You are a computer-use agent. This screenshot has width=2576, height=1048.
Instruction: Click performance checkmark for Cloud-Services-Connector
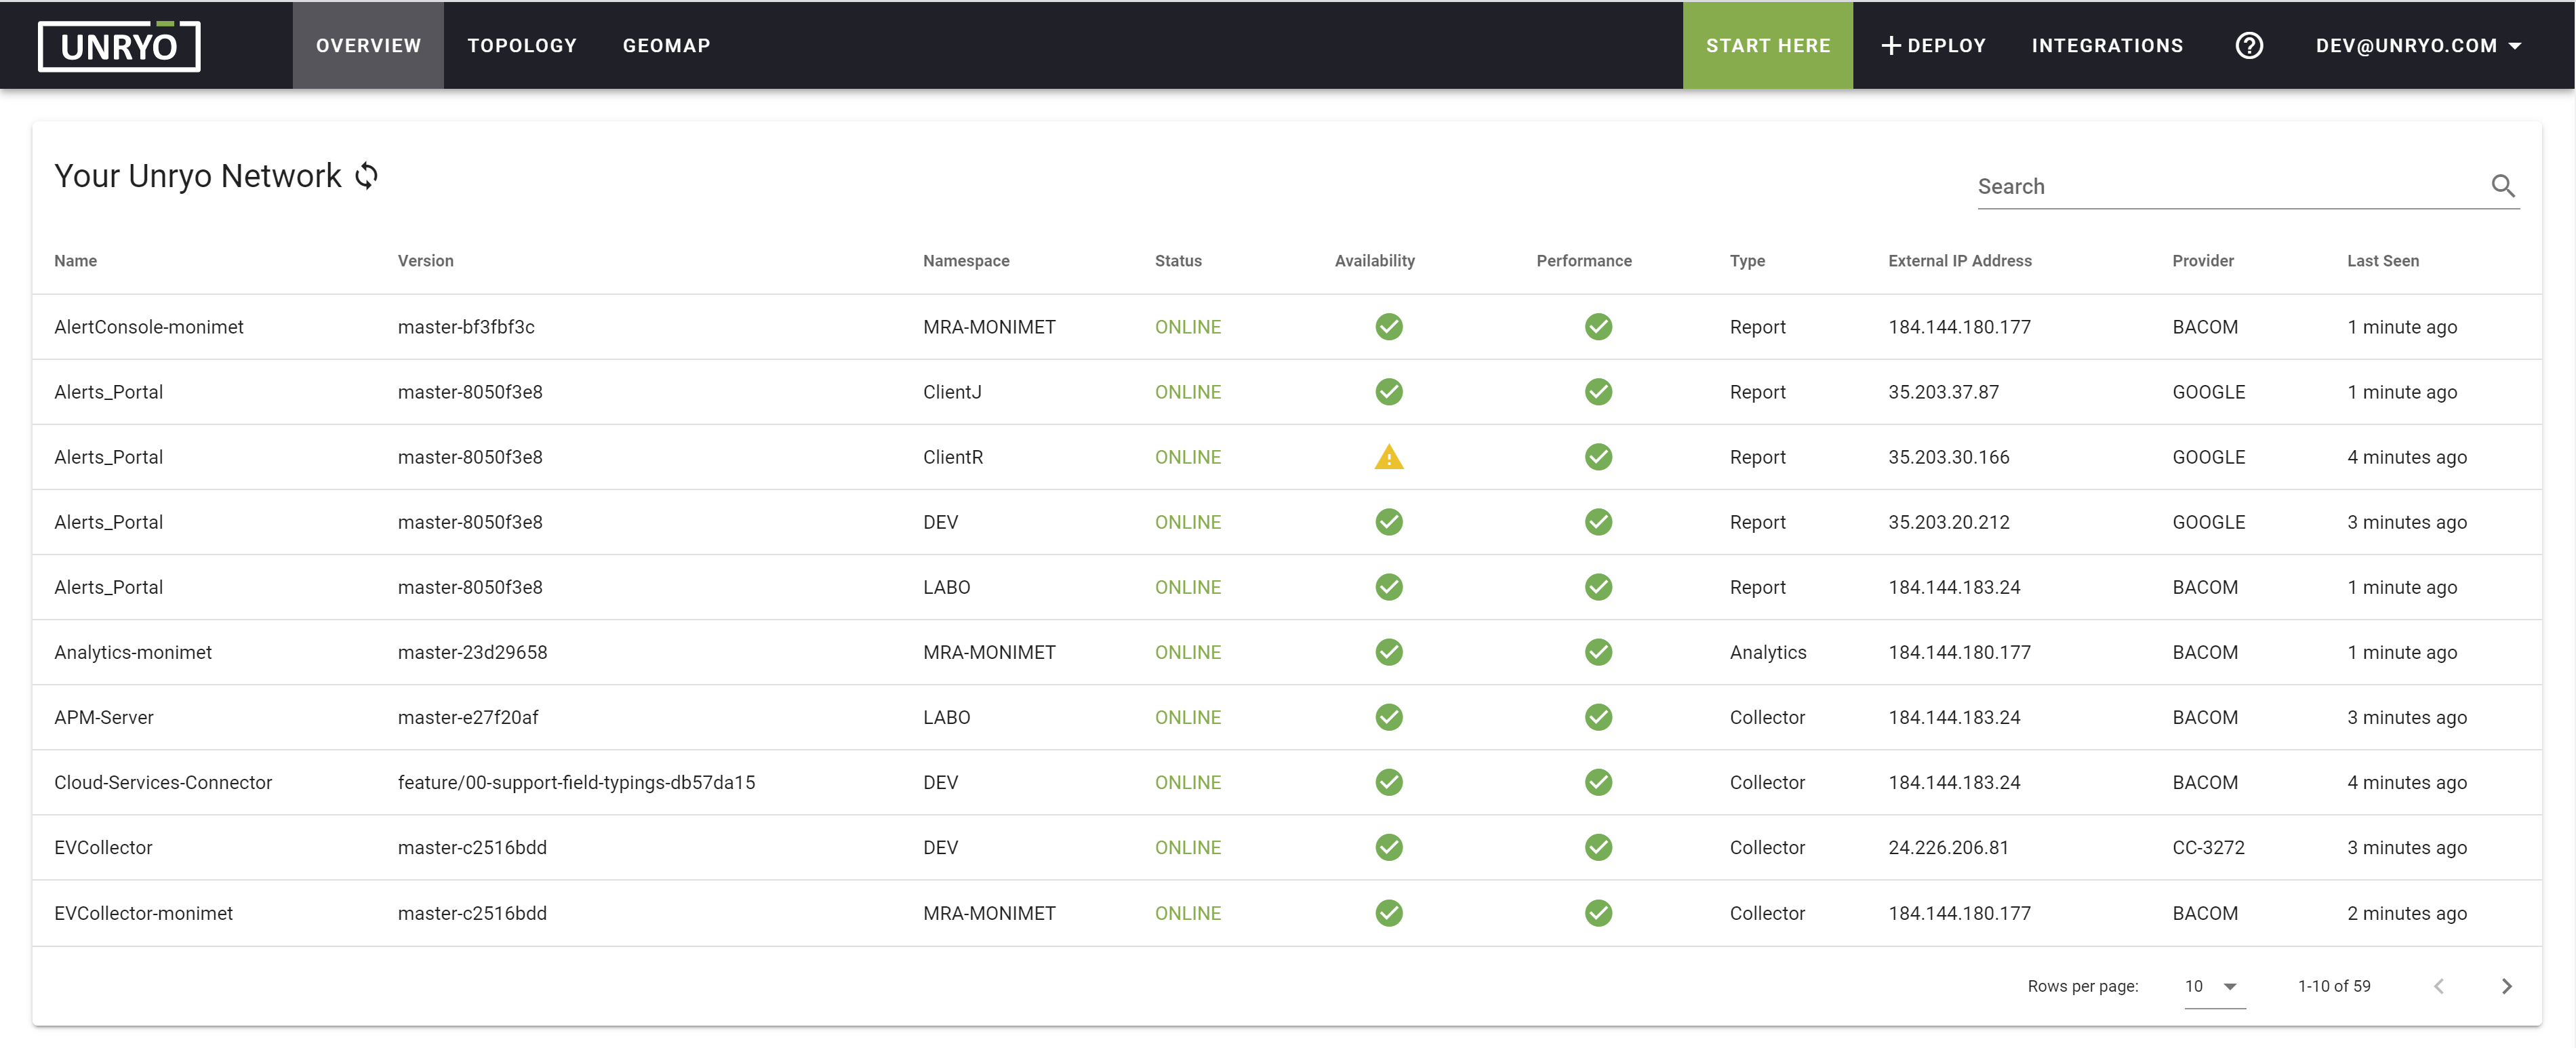[1598, 782]
